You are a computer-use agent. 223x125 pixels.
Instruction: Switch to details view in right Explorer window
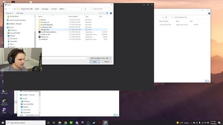(x=206, y=81)
